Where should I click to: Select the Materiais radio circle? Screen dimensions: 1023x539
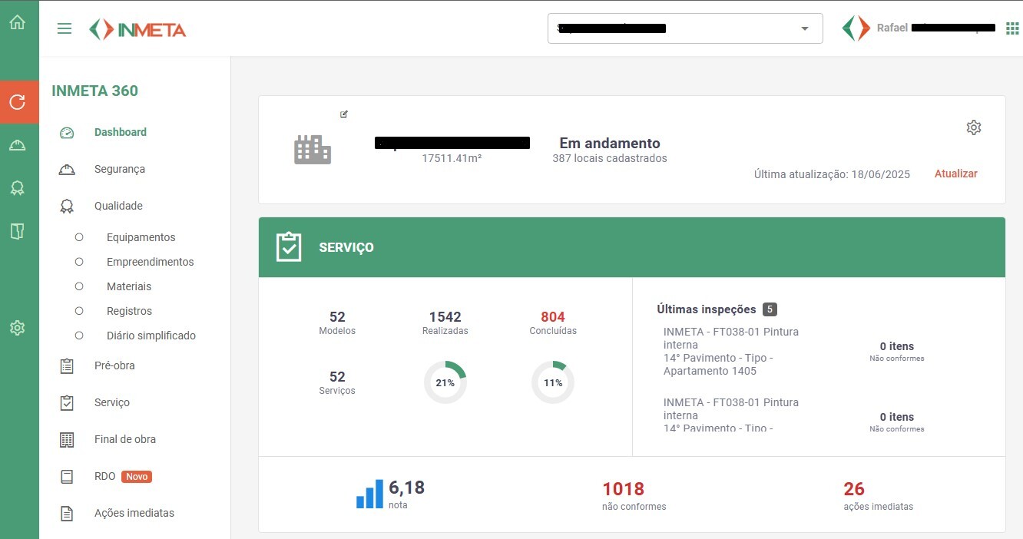coord(79,286)
